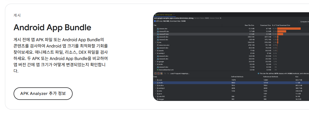Click the classes.dex file icon
The width and height of the screenshot is (309, 121).
pos(158,29)
